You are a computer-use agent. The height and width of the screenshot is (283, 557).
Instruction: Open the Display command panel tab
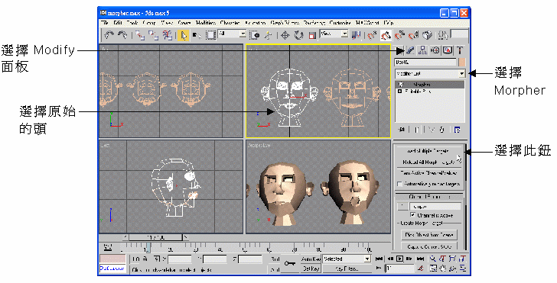click(x=448, y=50)
